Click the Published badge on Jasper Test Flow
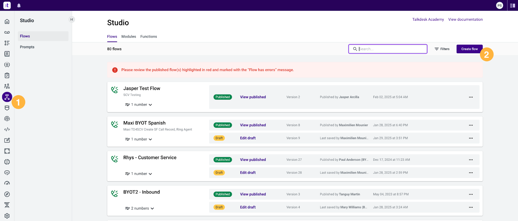The height and width of the screenshot is (221, 518). point(223,97)
